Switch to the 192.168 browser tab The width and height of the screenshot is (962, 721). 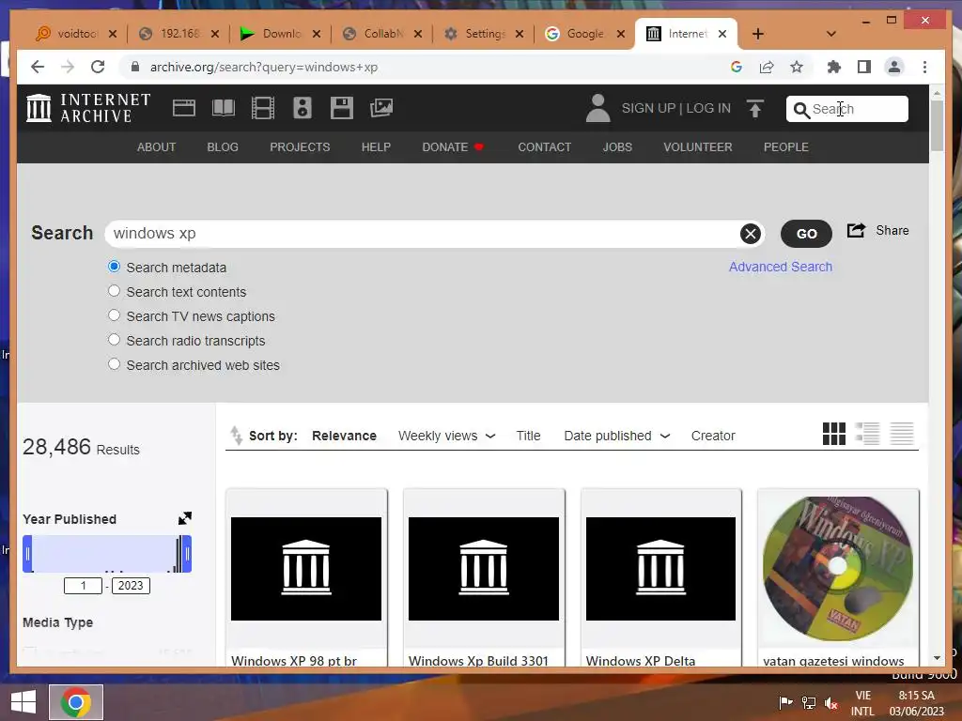pos(178,34)
